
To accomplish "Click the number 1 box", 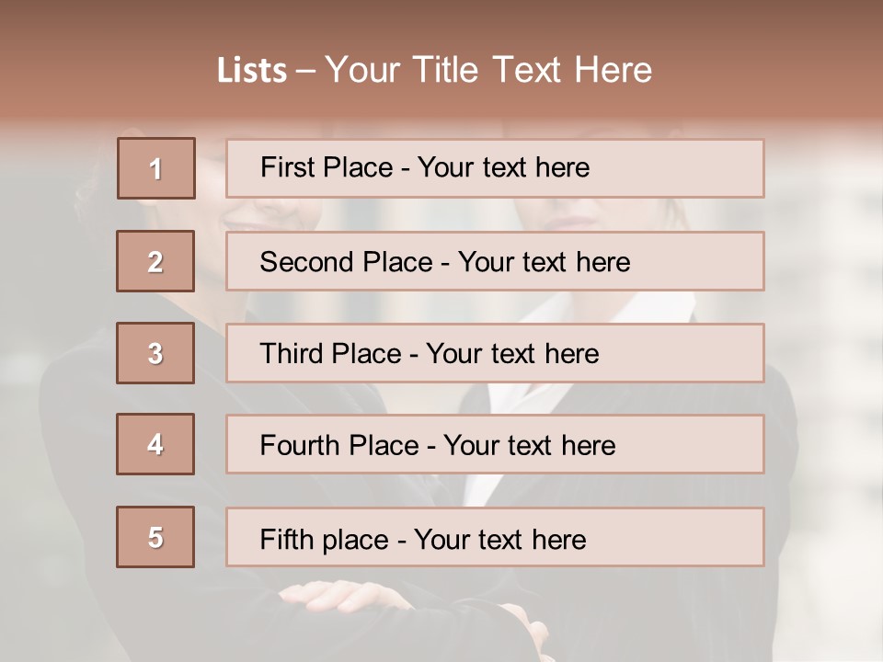I will 156,168.
